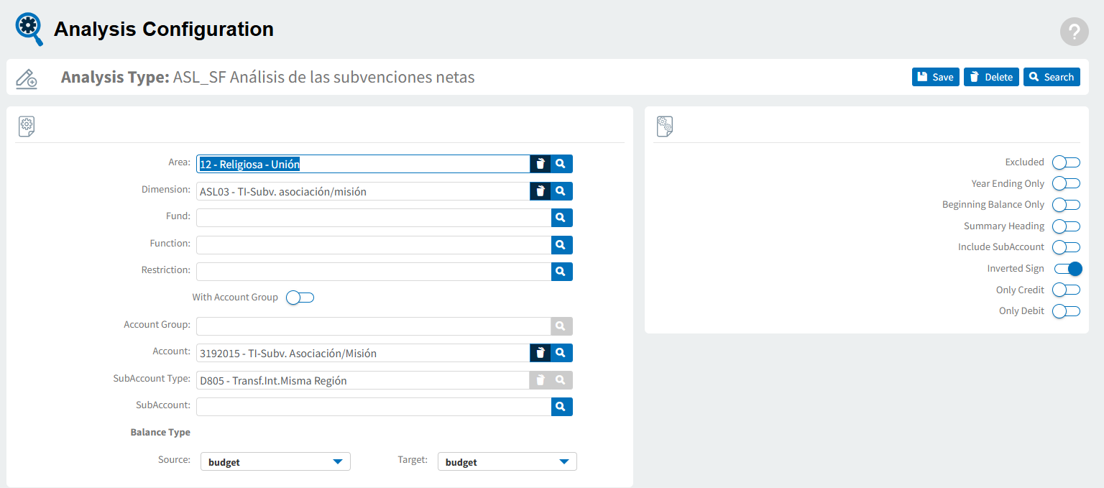Toggle the Excluded switch
The height and width of the screenshot is (488, 1104).
[x=1067, y=162]
